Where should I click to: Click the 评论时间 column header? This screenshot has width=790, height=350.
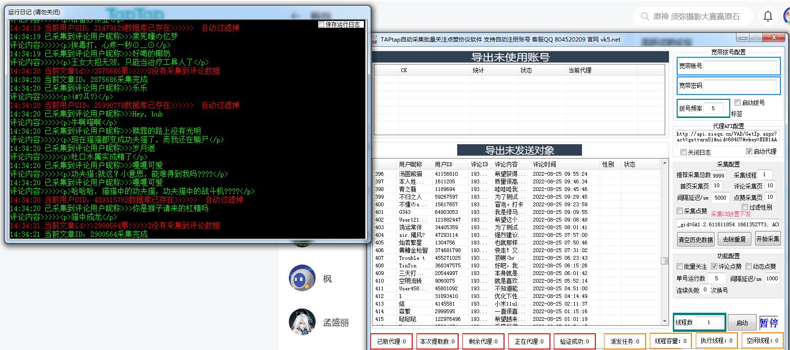pos(544,164)
